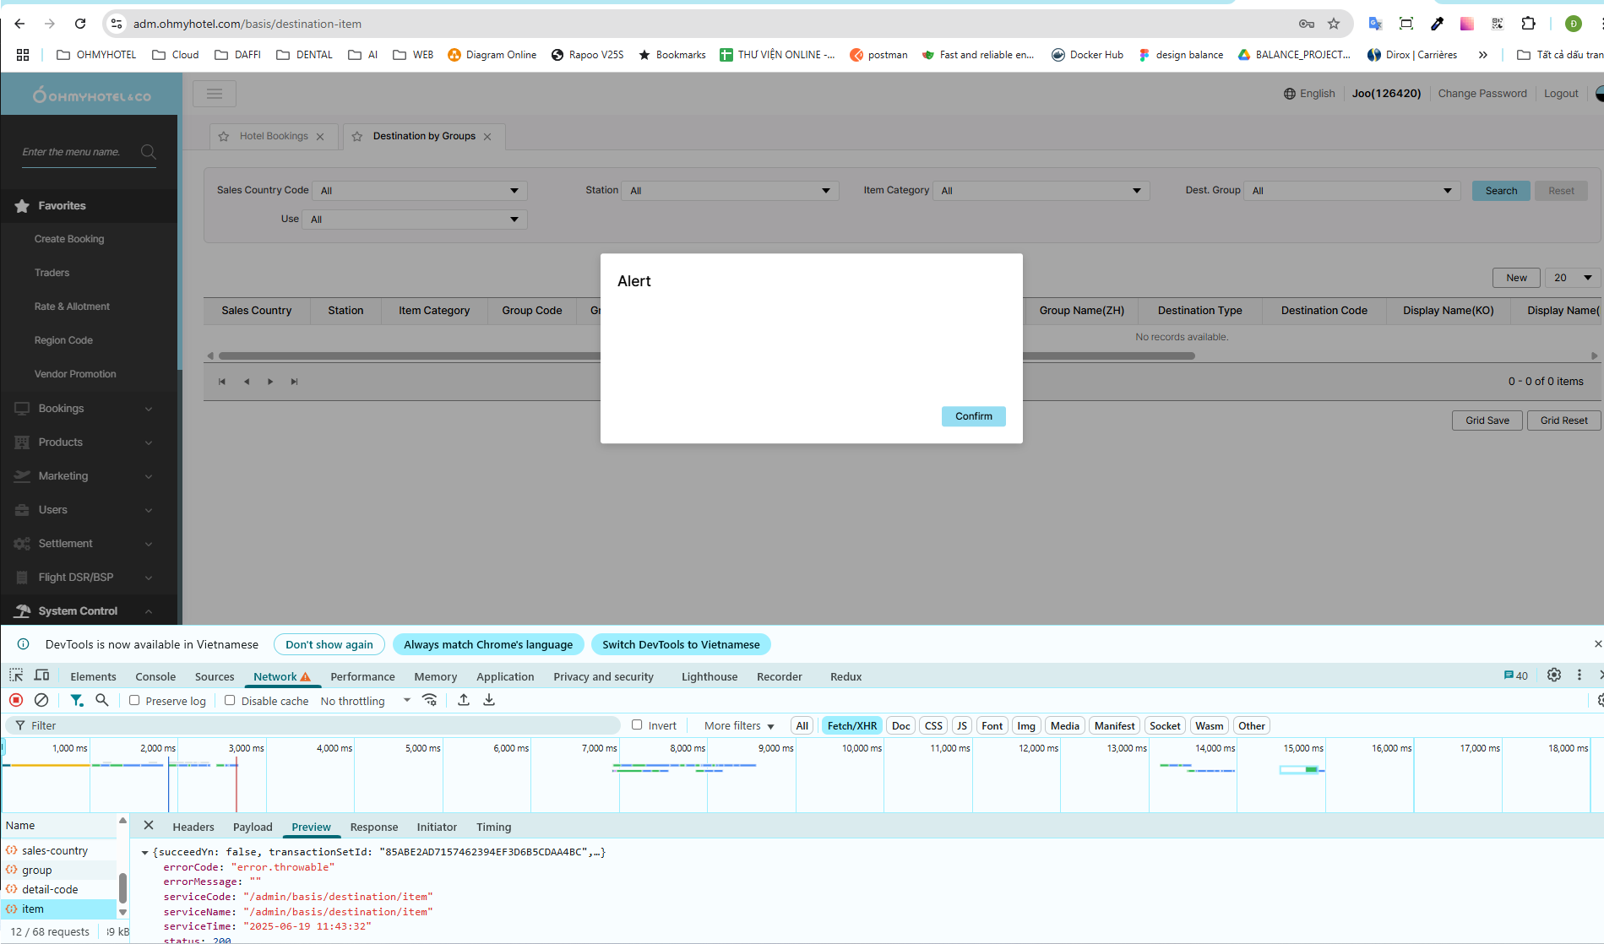Bookmark this page with the star icon
The width and height of the screenshot is (1604, 944).
1334,24
